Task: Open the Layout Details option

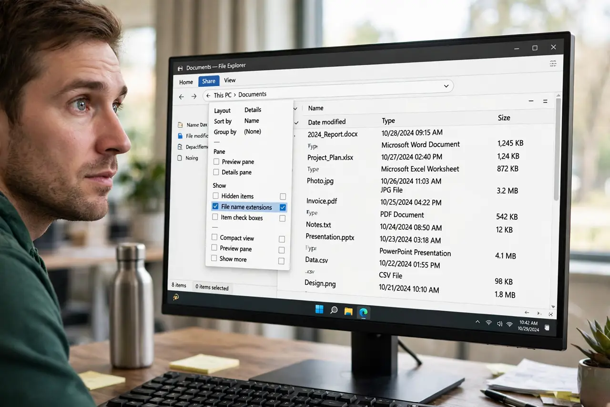Action: click(253, 110)
